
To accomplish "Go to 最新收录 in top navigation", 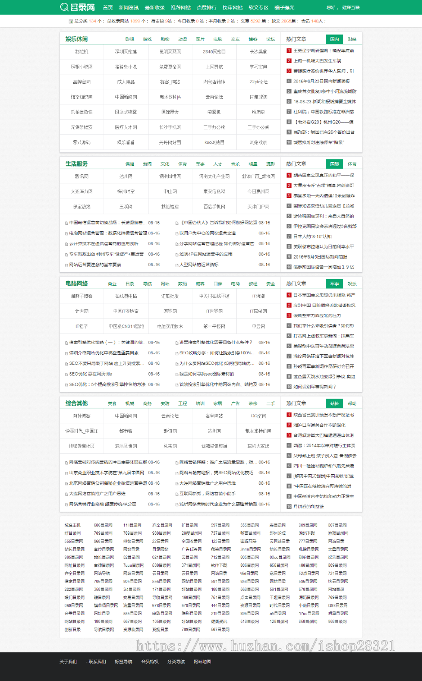I will tap(155, 8).
